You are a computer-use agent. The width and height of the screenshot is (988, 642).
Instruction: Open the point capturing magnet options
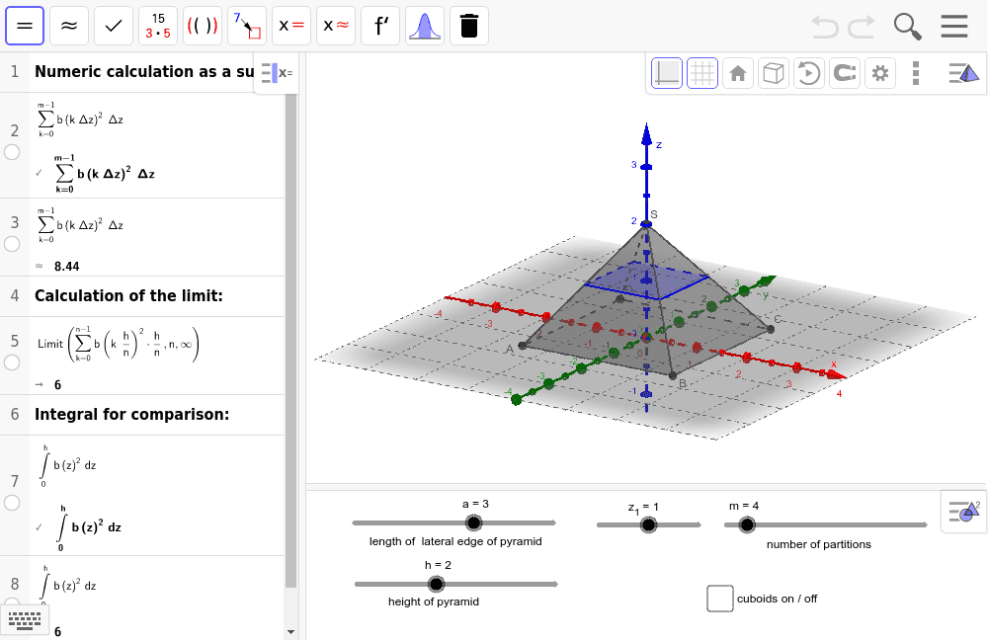click(845, 74)
